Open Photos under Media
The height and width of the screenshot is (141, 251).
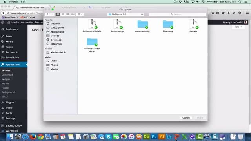(54, 65)
